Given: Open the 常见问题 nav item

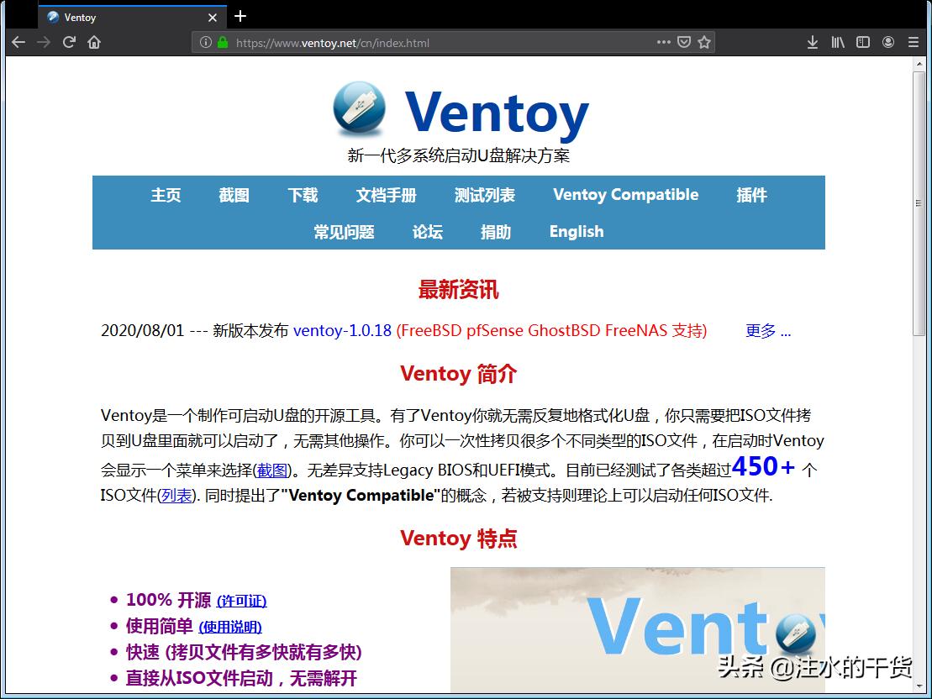Looking at the screenshot, I should tap(345, 232).
